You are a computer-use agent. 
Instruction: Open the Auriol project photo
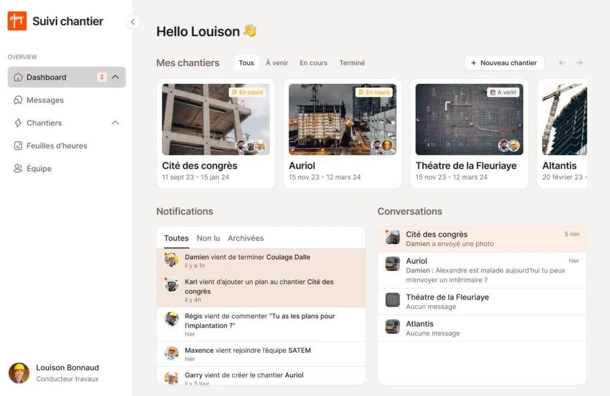click(x=343, y=119)
